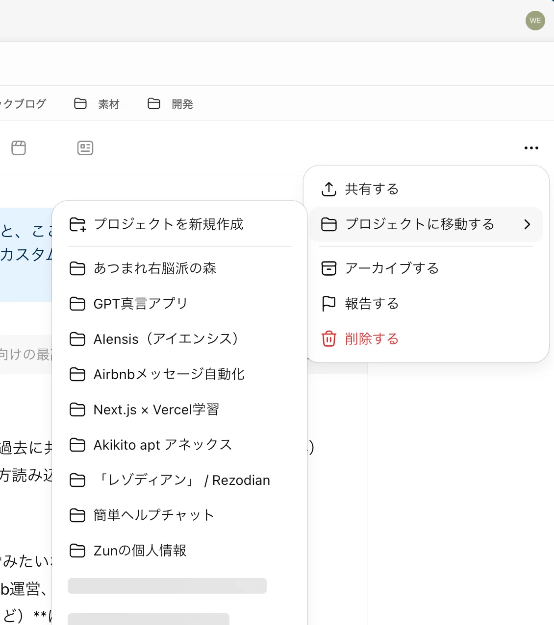Choose 報告する from the menu
The image size is (554, 625).
426,304
